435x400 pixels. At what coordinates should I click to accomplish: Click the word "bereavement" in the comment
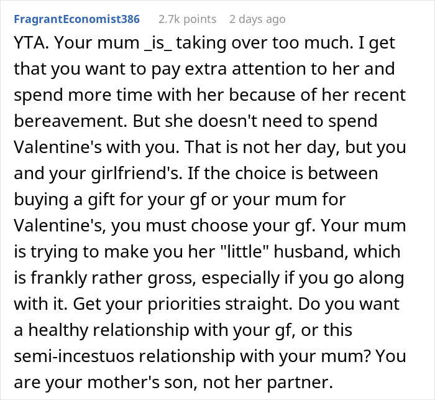(71, 121)
